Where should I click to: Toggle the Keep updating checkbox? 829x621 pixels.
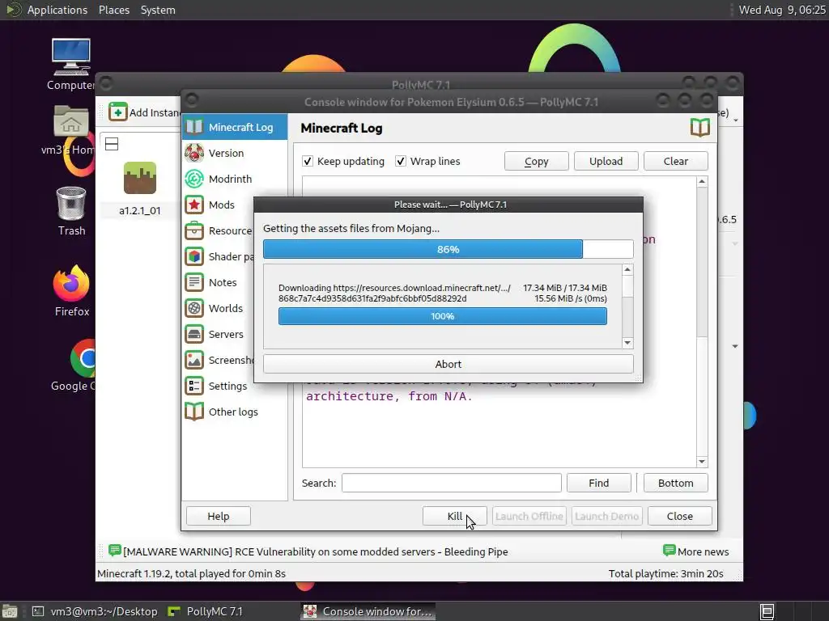point(307,161)
